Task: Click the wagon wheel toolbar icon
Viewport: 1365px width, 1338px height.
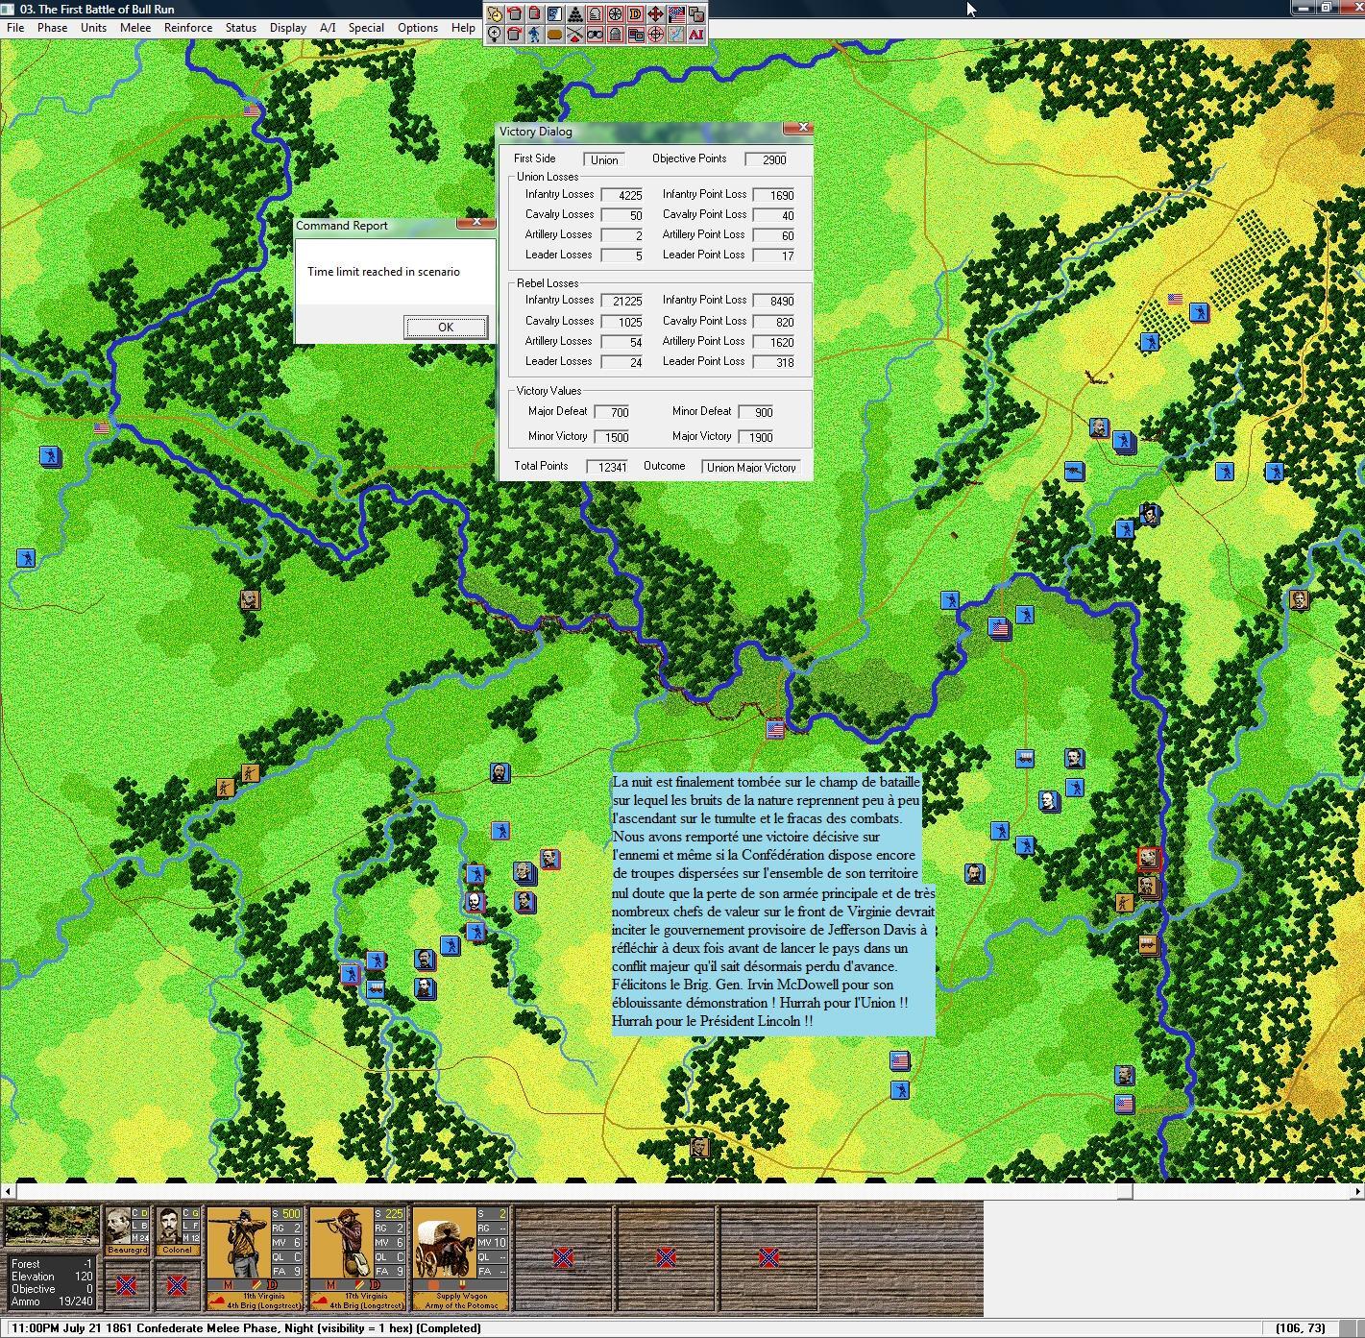Action: pyautogui.click(x=616, y=14)
